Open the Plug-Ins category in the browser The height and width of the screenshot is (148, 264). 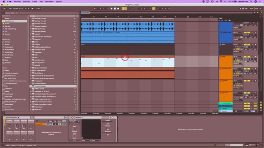point(7,58)
